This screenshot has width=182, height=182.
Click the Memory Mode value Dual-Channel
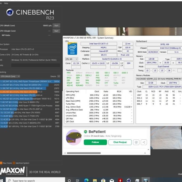(x=163, y=67)
